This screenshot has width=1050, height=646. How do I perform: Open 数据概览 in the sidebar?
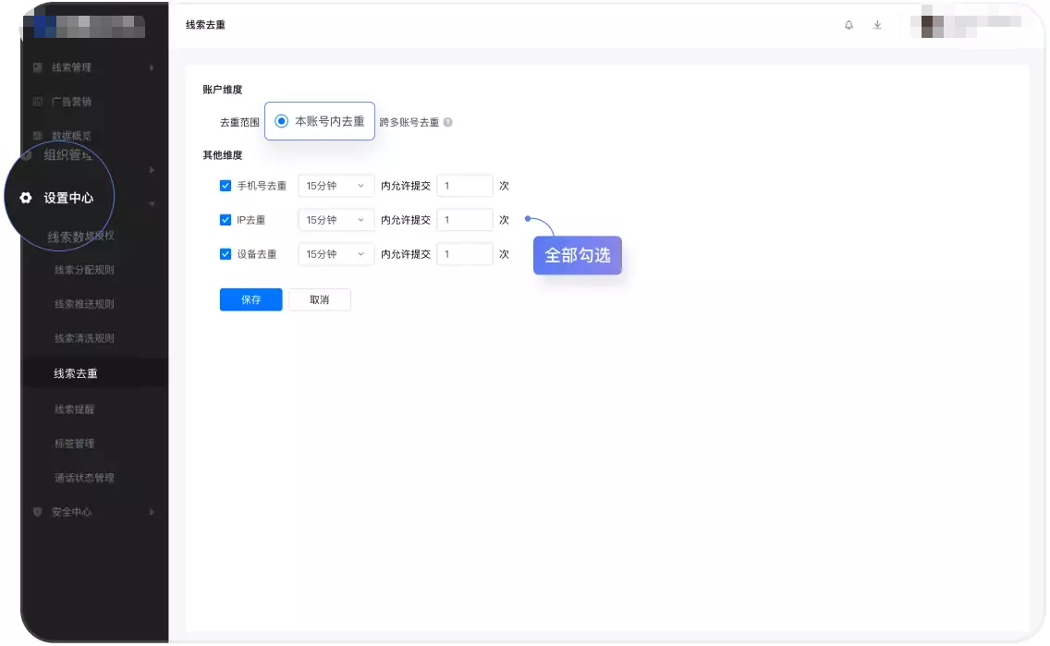coord(72,136)
